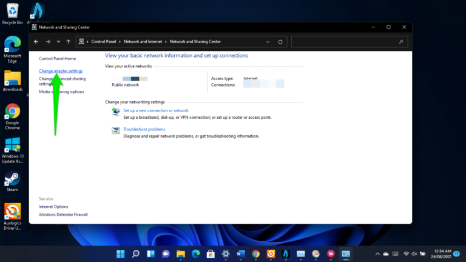
Task: Expand the address bar history dropdown
Action: tap(268, 42)
